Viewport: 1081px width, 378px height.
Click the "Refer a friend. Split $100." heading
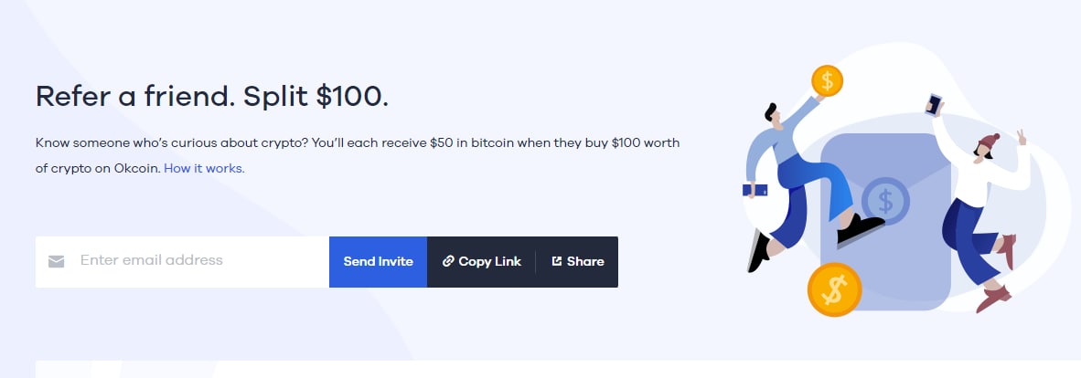coord(211,96)
